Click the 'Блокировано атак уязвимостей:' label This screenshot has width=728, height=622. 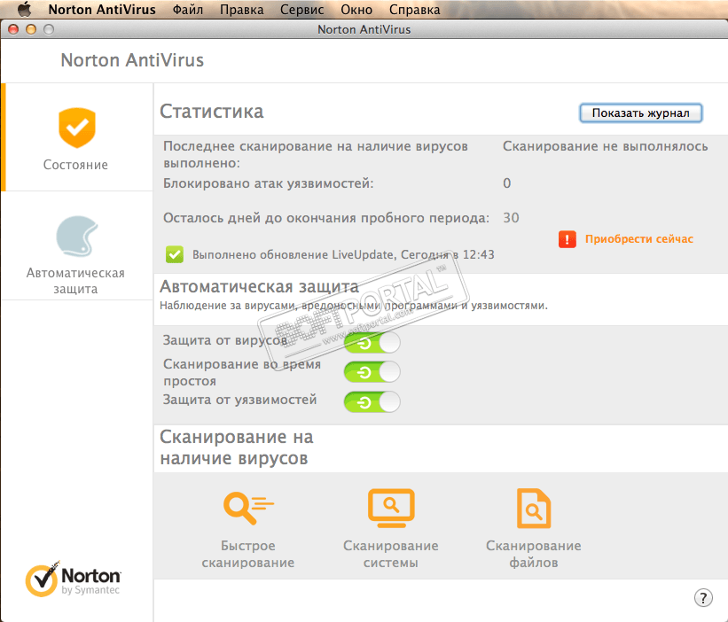(269, 183)
